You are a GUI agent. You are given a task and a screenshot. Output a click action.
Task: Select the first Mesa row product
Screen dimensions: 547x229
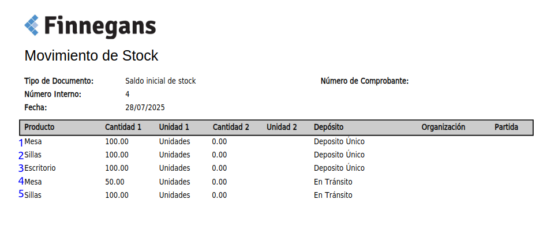[33, 142]
